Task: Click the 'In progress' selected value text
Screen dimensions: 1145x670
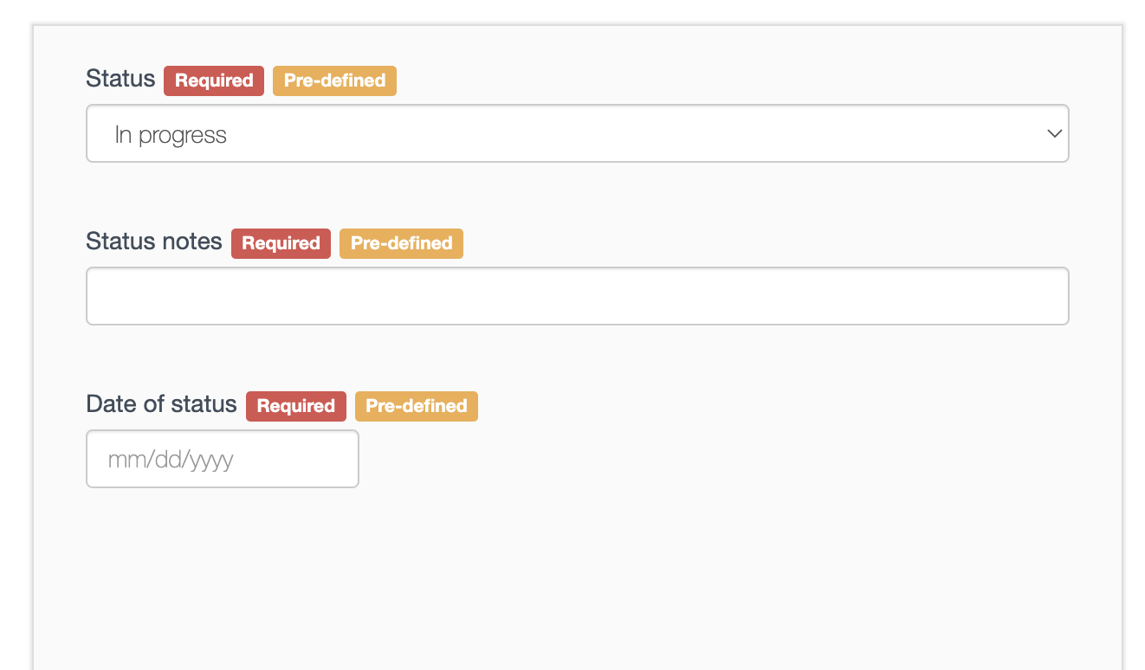Action: click(x=171, y=135)
